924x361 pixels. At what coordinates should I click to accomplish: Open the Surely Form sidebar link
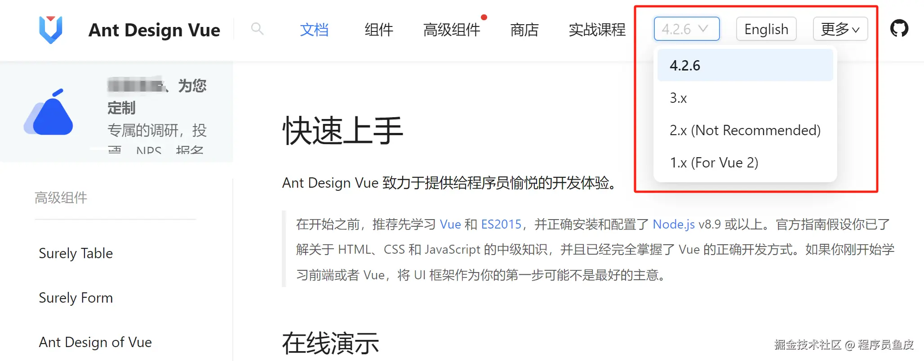tap(76, 298)
